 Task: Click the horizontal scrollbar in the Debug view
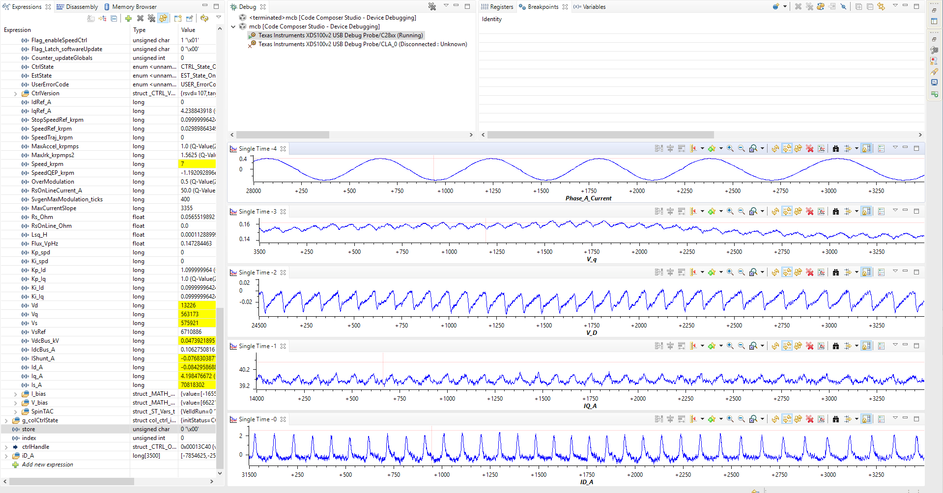[283, 135]
